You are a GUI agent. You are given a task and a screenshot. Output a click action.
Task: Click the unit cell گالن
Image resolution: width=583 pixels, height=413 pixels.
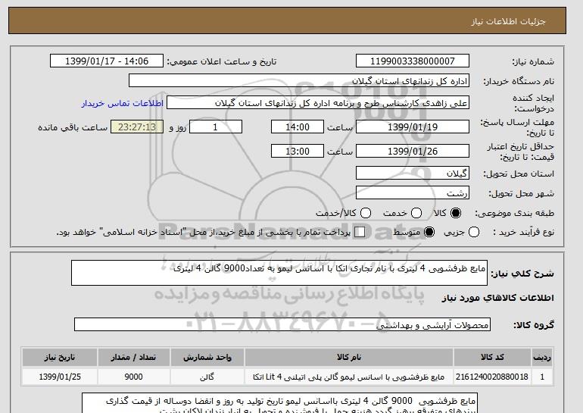pyautogui.click(x=207, y=377)
